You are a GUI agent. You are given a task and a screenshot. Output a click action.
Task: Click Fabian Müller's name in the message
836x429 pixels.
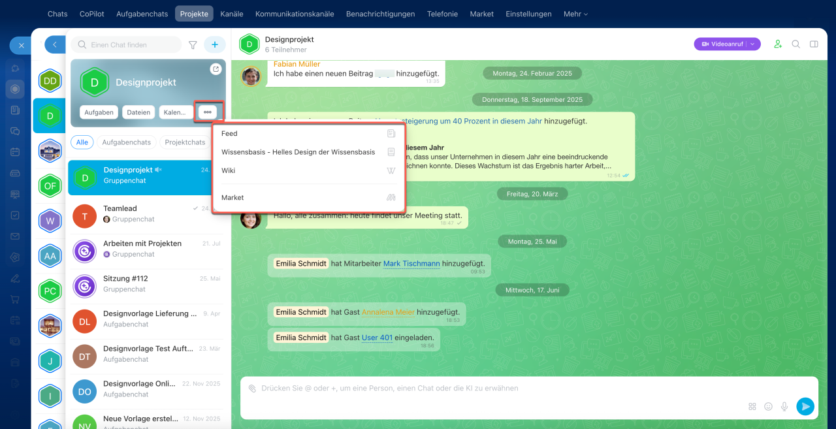click(298, 64)
